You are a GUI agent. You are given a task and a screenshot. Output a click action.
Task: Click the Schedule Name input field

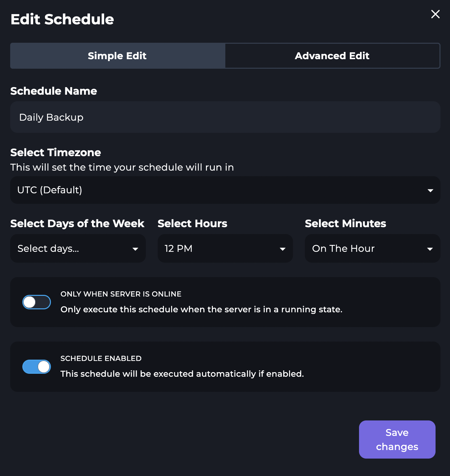pyautogui.click(x=225, y=117)
